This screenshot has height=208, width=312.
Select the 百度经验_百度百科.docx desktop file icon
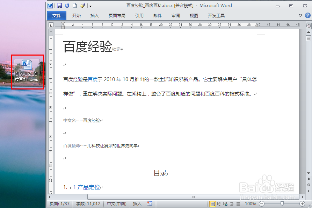(x=27, y=71)
